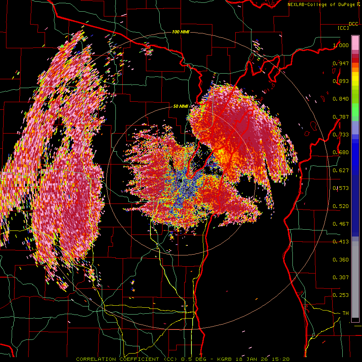
Task: Select the 0.840 scale value
Action: [341, 99]
